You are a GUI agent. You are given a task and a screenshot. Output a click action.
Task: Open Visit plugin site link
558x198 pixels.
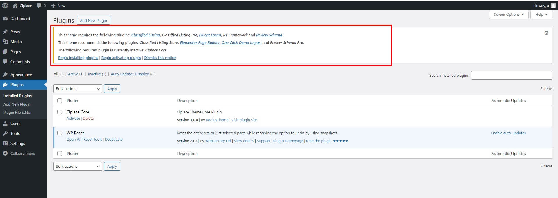click(x=244, y=120)
